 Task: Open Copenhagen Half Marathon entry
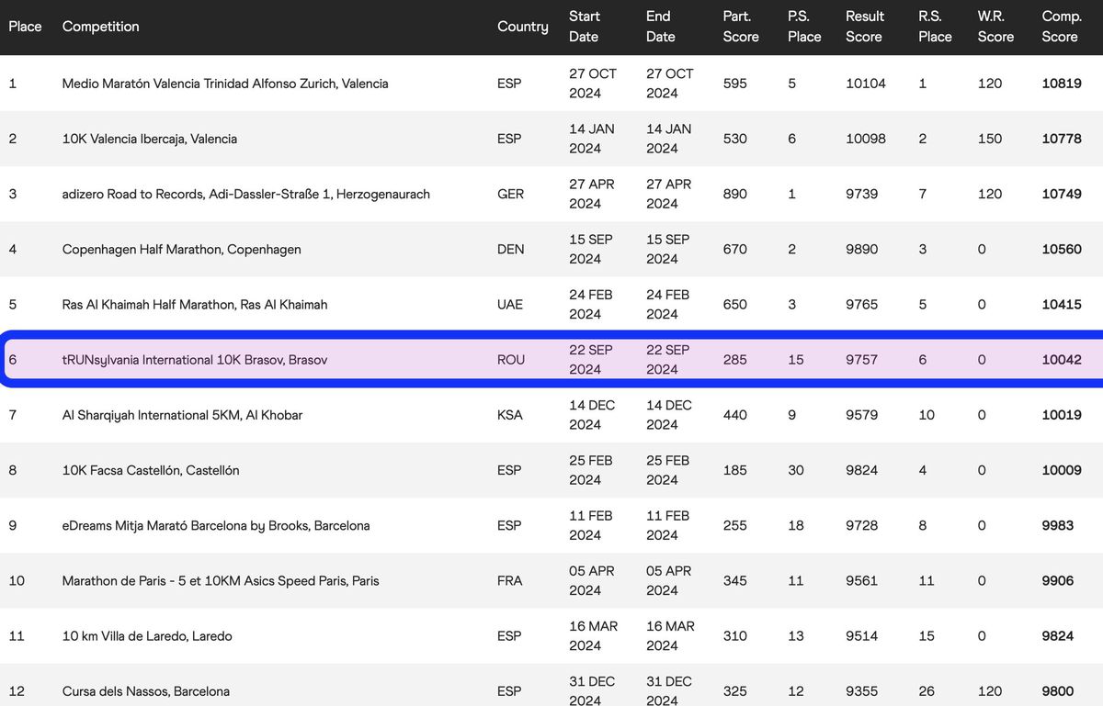point(181,249)
